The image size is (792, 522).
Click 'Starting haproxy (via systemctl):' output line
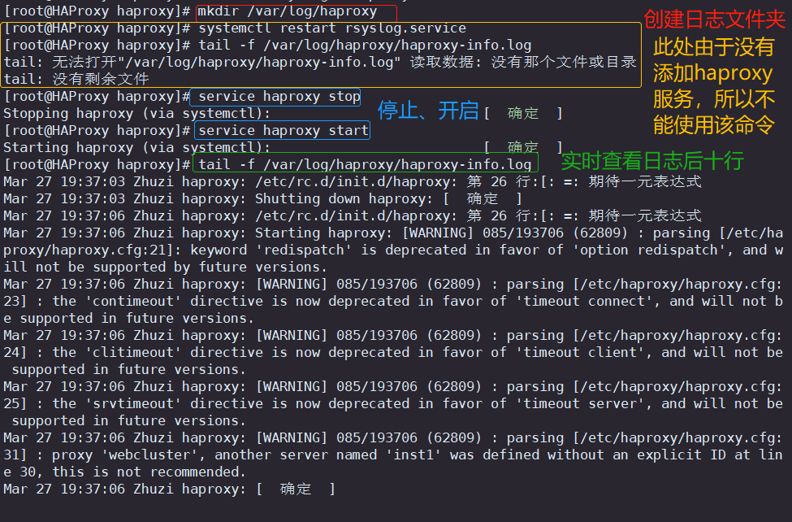(x=136, y=148)
